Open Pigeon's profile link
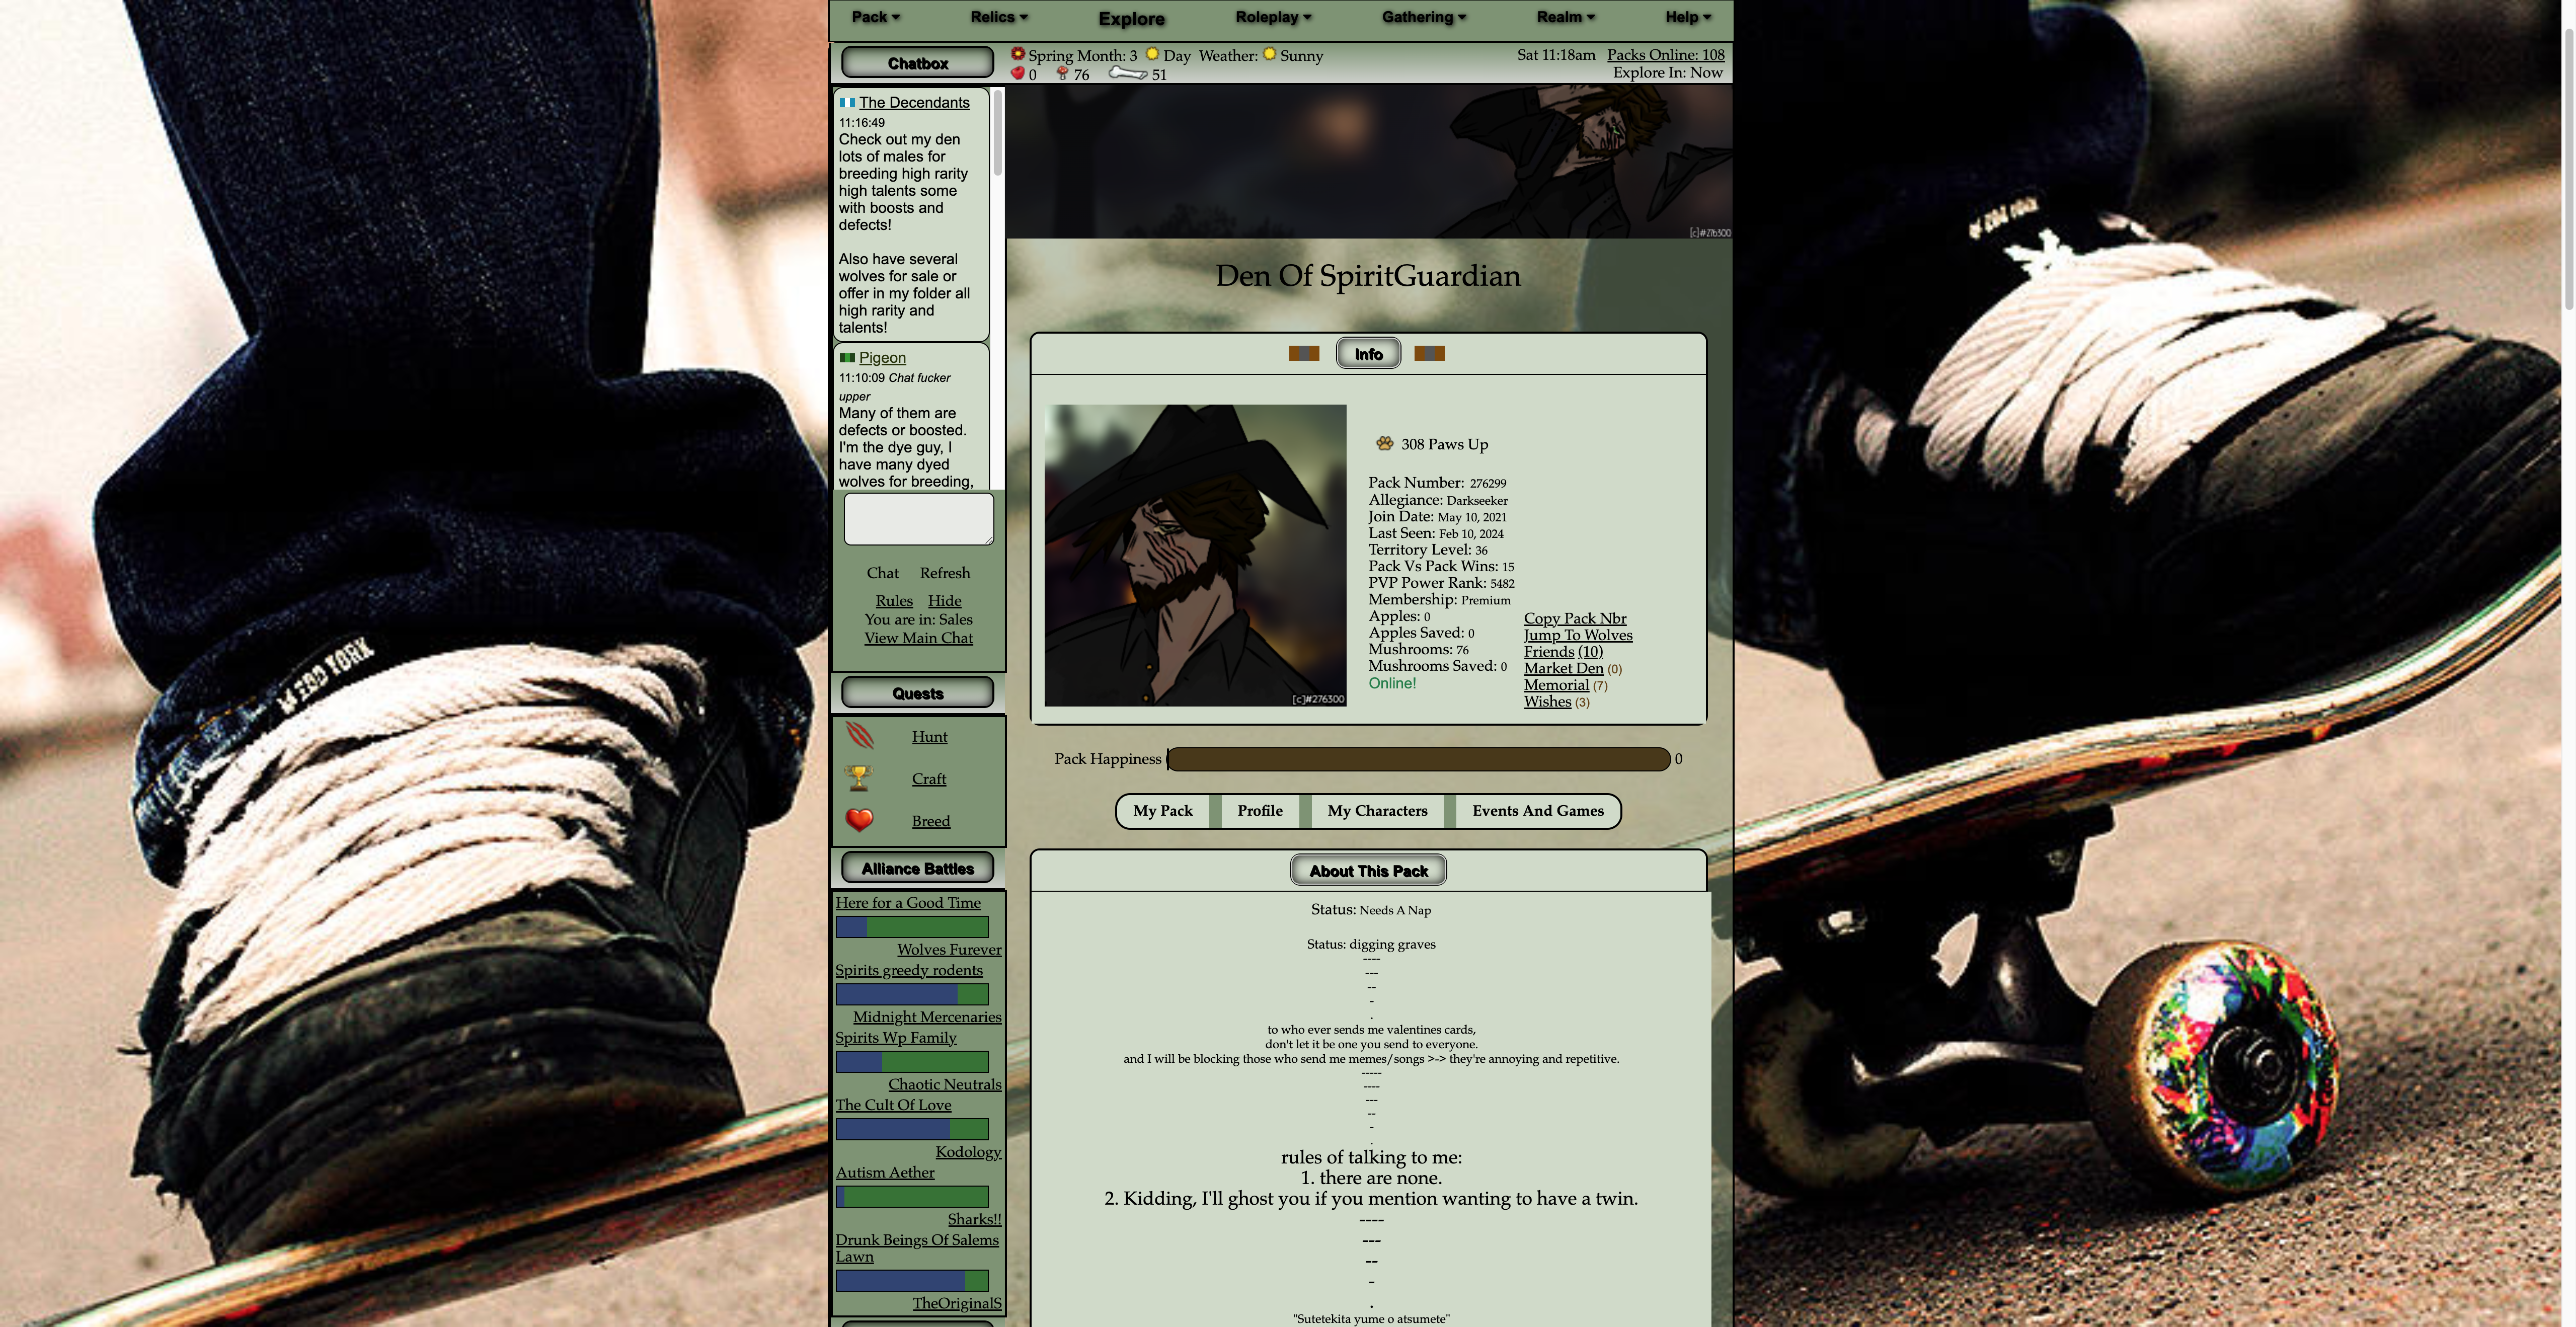Screen dimensions: 2576x1327 (882, 358)
